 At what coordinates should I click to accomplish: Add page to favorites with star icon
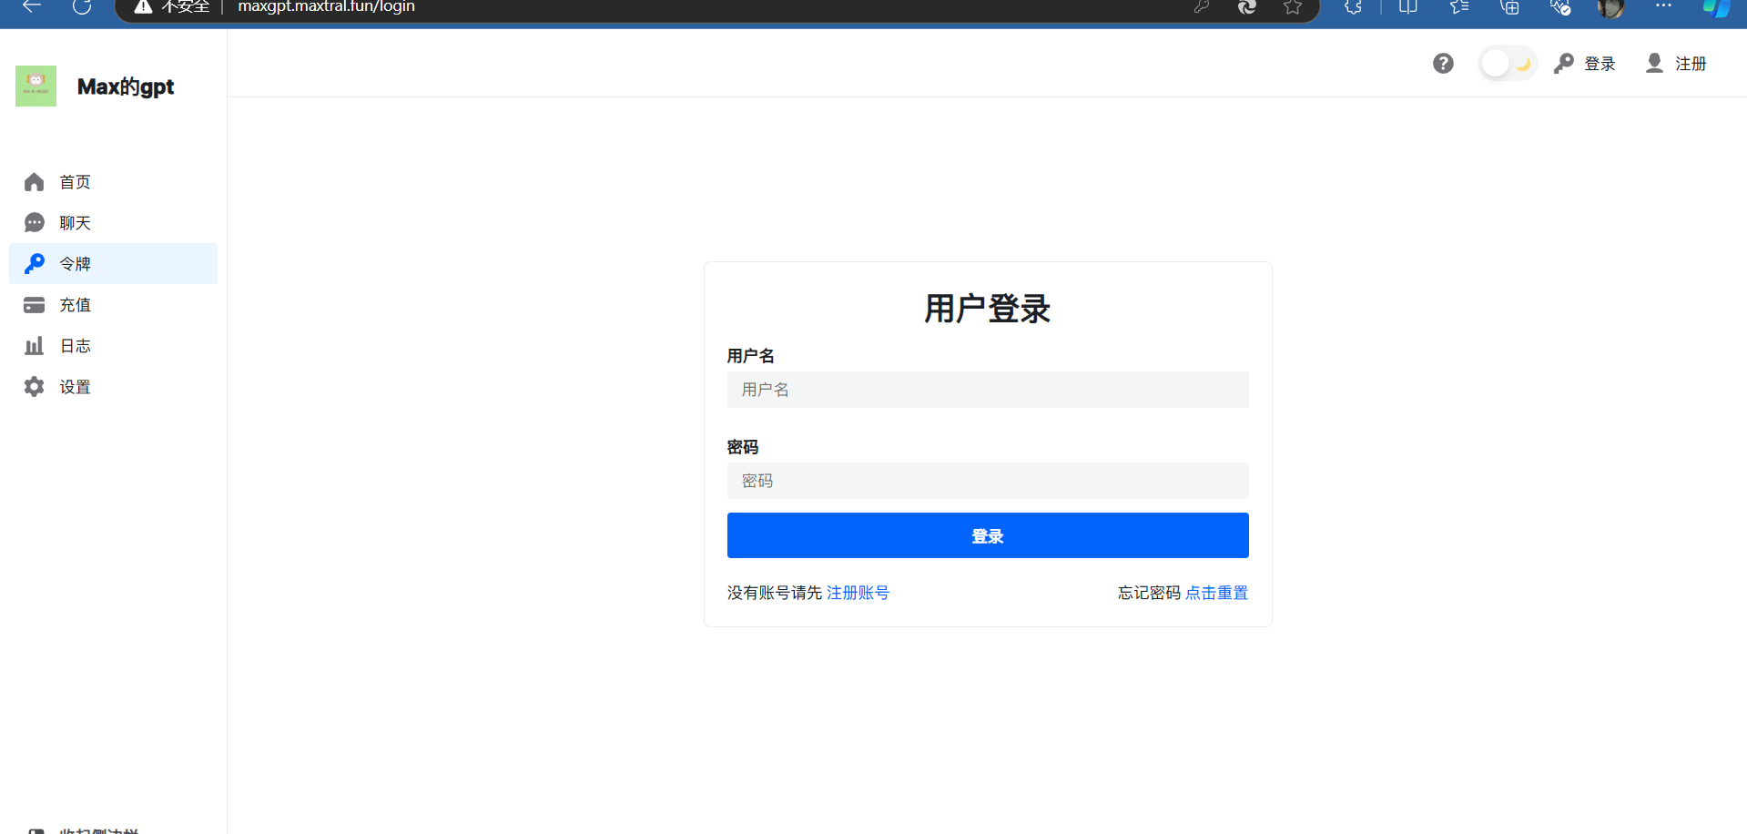coord(1293,6)
